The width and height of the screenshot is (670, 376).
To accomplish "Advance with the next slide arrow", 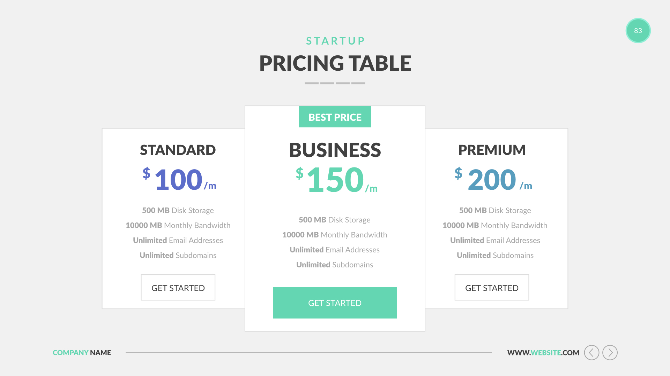I will click(x=610, y=353).
